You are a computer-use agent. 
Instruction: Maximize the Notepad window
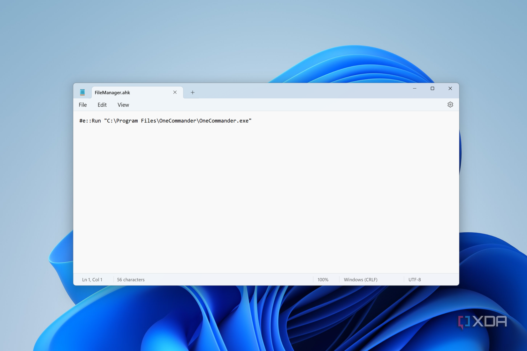click(432, 88)
